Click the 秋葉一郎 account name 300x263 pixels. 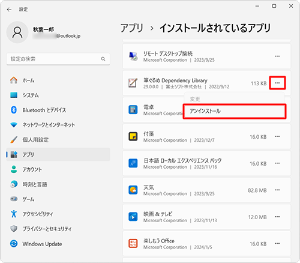click(x=43, y=29)
